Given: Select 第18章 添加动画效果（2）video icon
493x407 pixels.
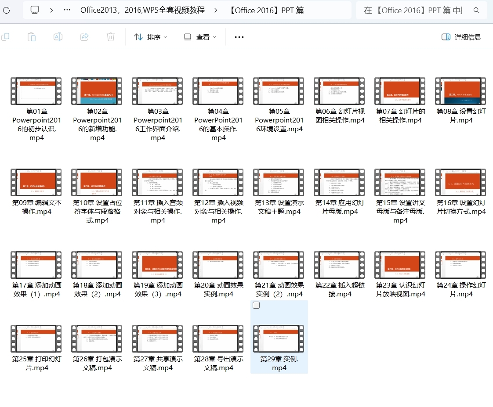Looking at the screenshot, I should point(97,265).
